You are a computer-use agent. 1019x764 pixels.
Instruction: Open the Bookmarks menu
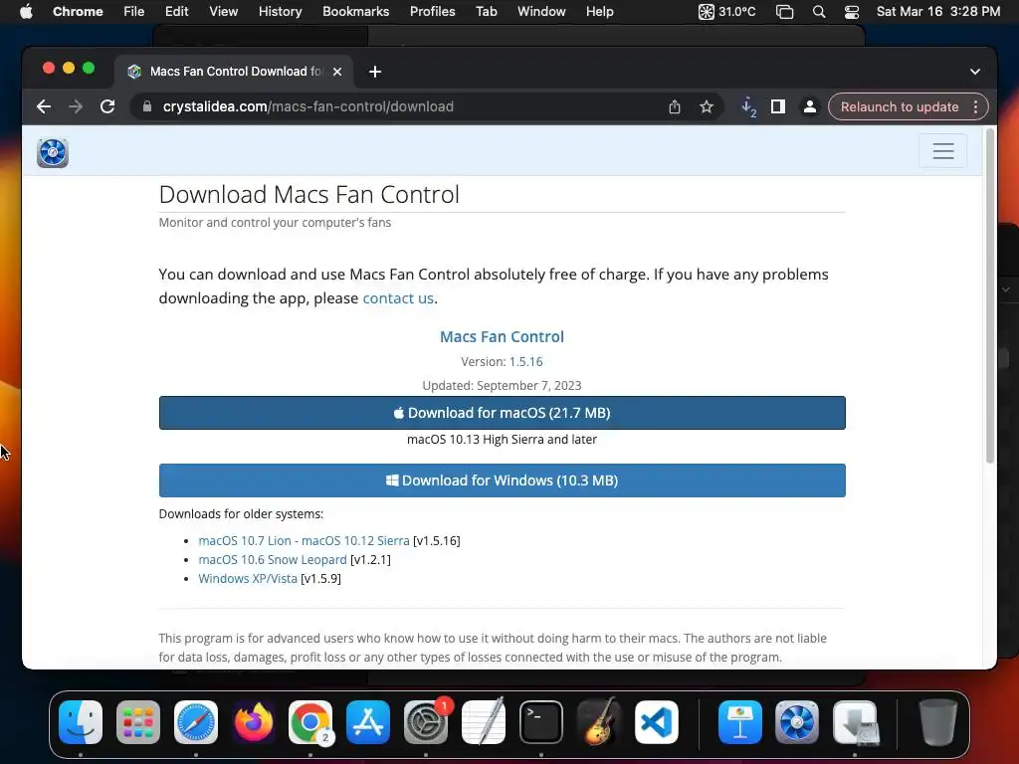click(x=355, y=11)
